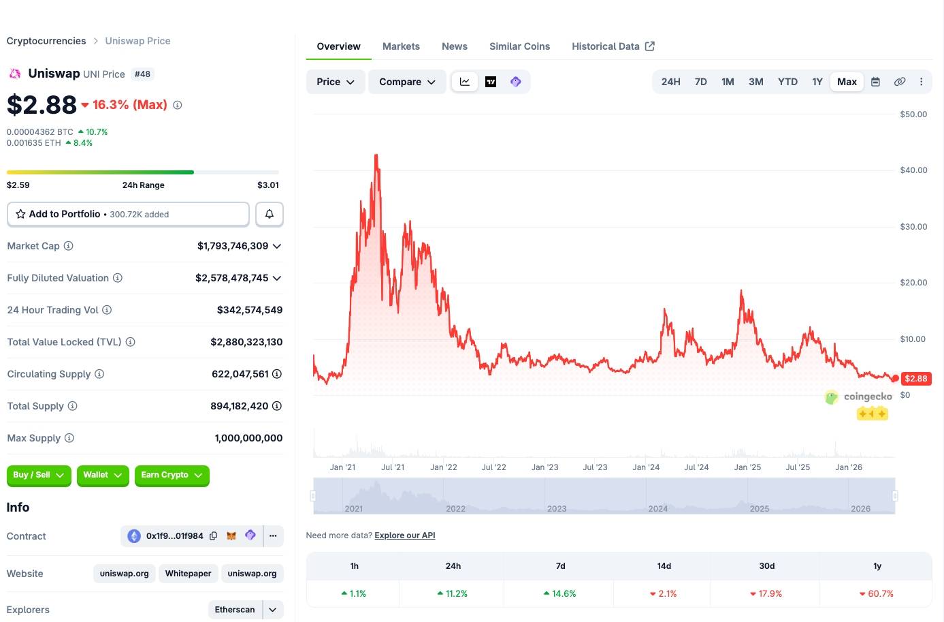Viewport: 944px width, 622px height.
Task: Click left handle of chart range navigator
Action: (x=314, y=496)
